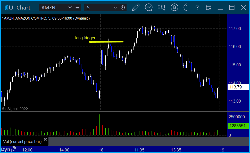
Task: Click the 13:35 time axis label
Action: (176, 150)
